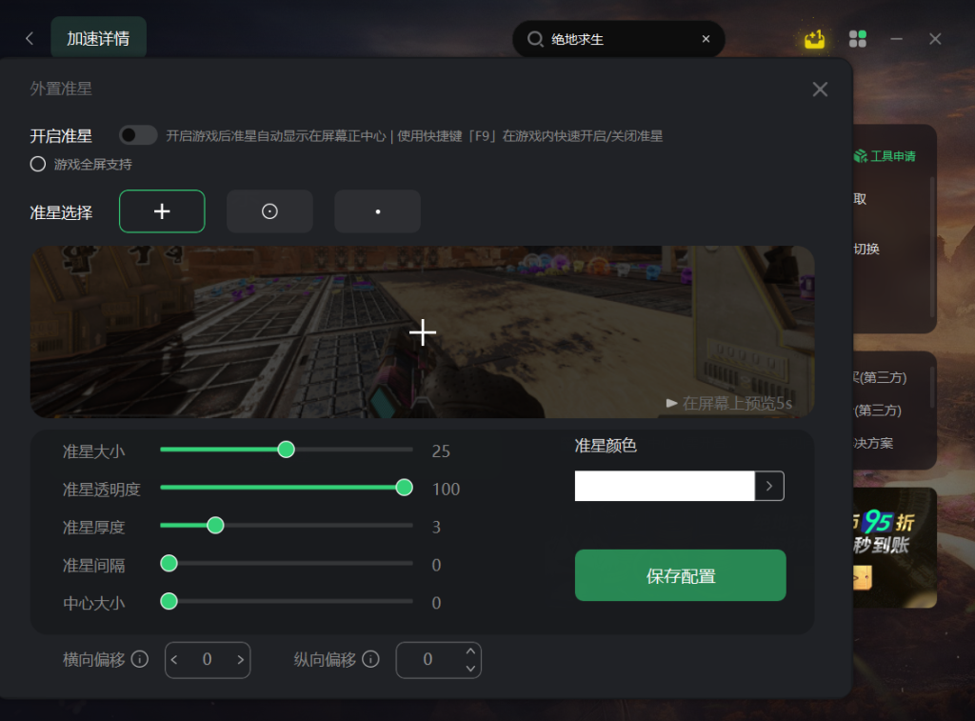
Task: Select the small dot crosshair style
Action: [377, 211]
